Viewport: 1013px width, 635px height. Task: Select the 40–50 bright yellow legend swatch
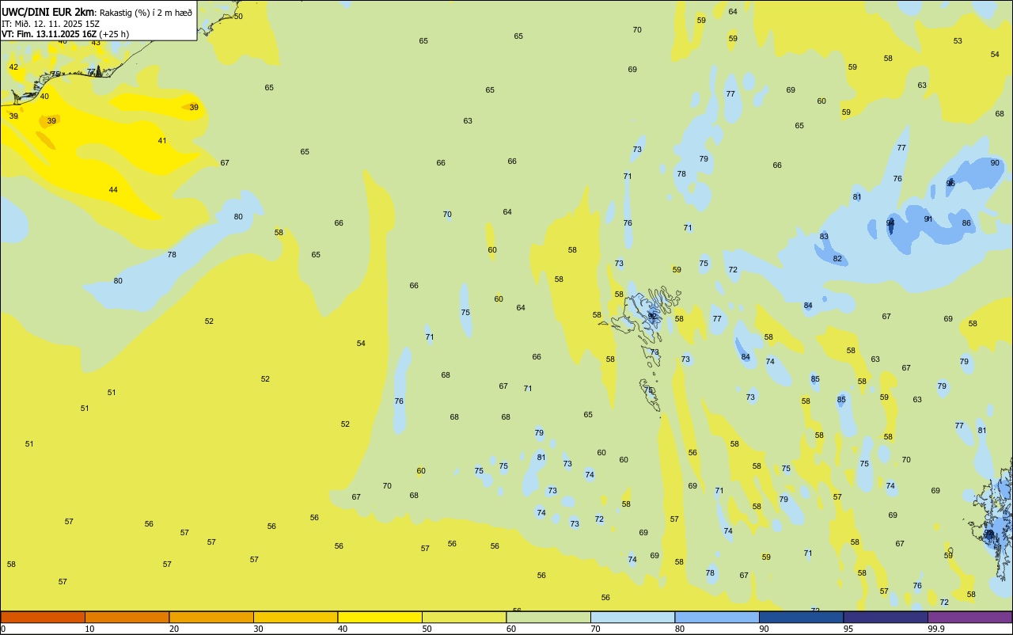click(380, 617)
